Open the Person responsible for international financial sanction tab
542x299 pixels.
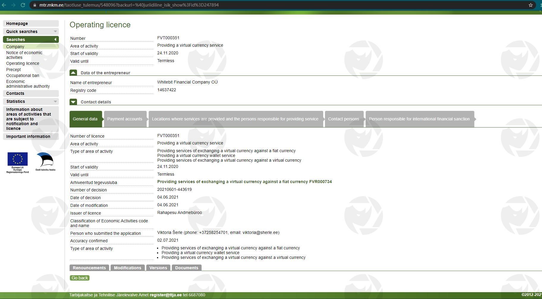(x=419, y=119)
